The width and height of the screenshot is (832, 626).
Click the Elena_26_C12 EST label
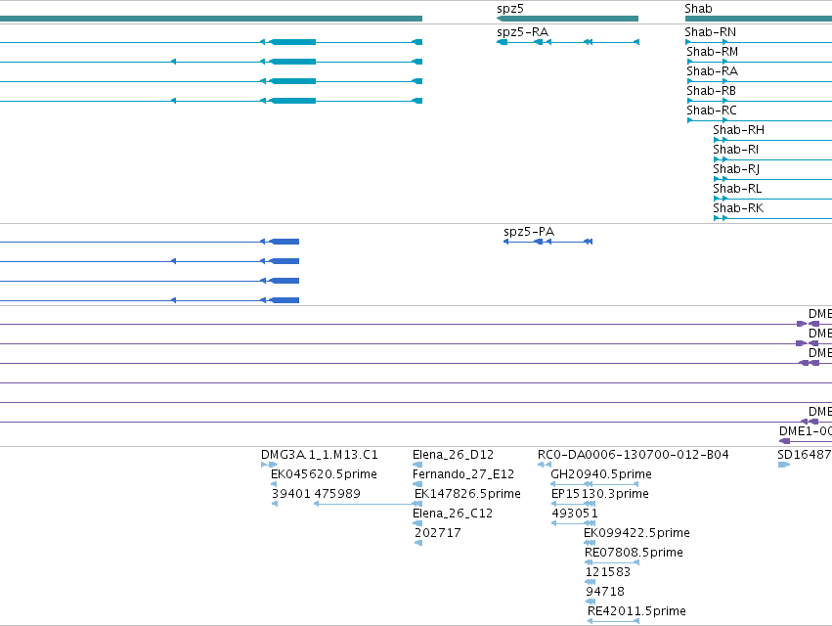coord(453,514)
